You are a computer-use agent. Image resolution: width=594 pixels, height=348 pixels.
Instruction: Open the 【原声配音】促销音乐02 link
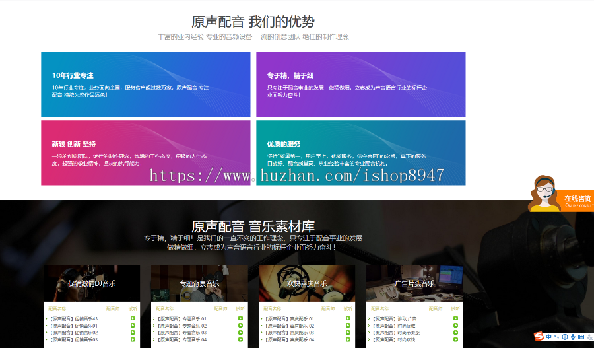(73, 333)
